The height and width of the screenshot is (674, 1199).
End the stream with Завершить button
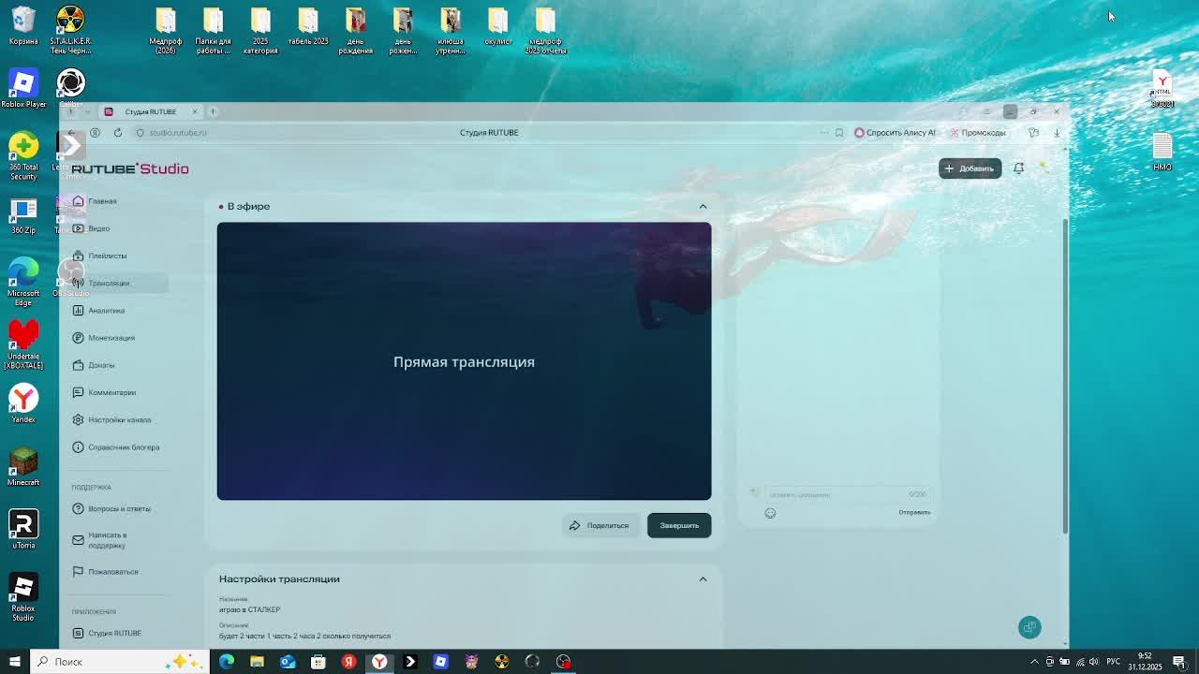coord(679,525)
